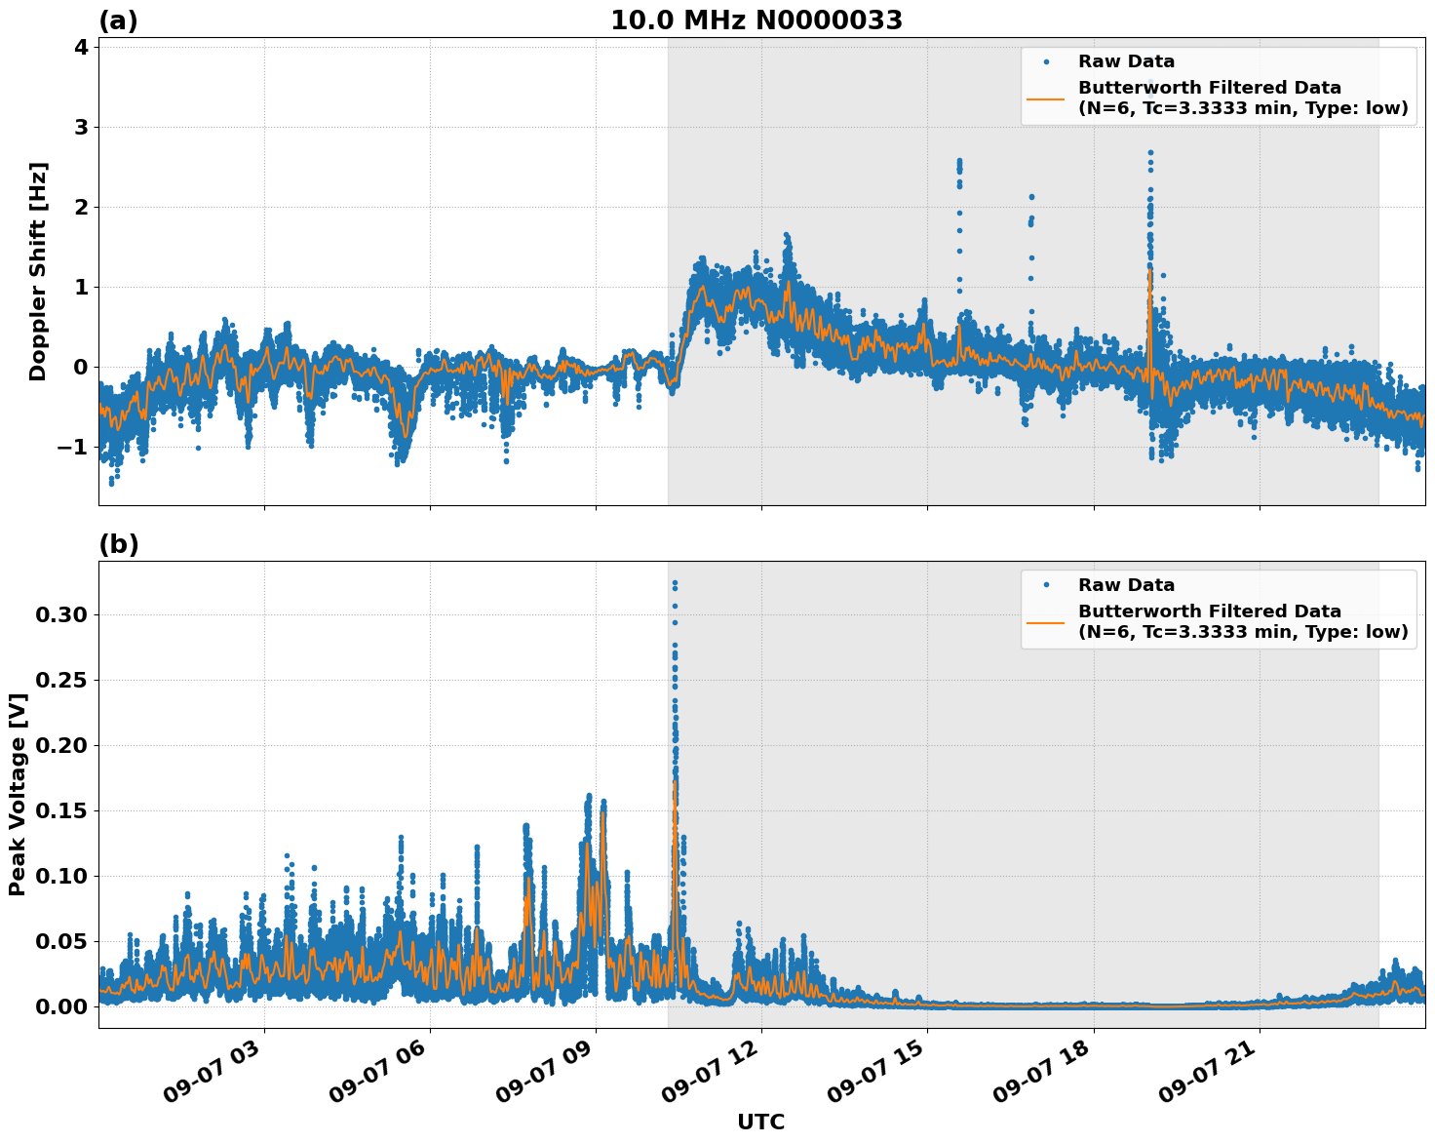Viewport: 1435px width, 1143px height.
Task: Select the UTC axis label
Action: point(761,1123)
